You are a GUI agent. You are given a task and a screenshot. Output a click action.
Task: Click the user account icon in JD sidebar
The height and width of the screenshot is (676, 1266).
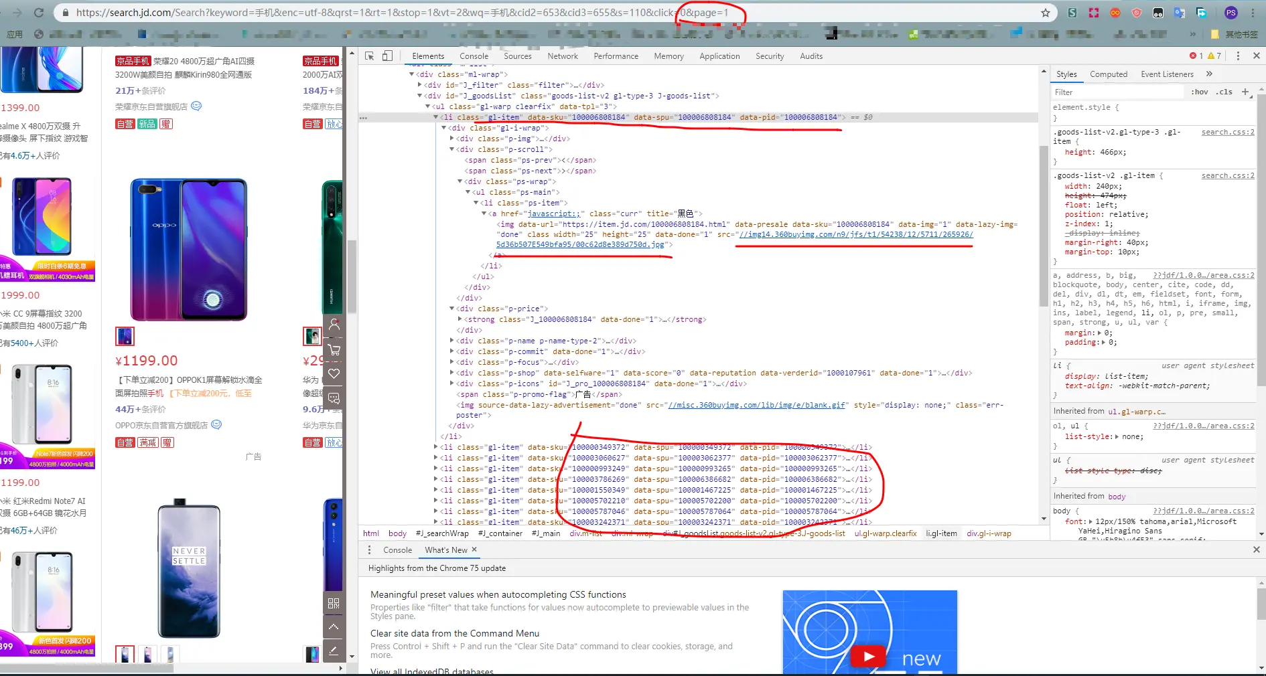[334, 325]
